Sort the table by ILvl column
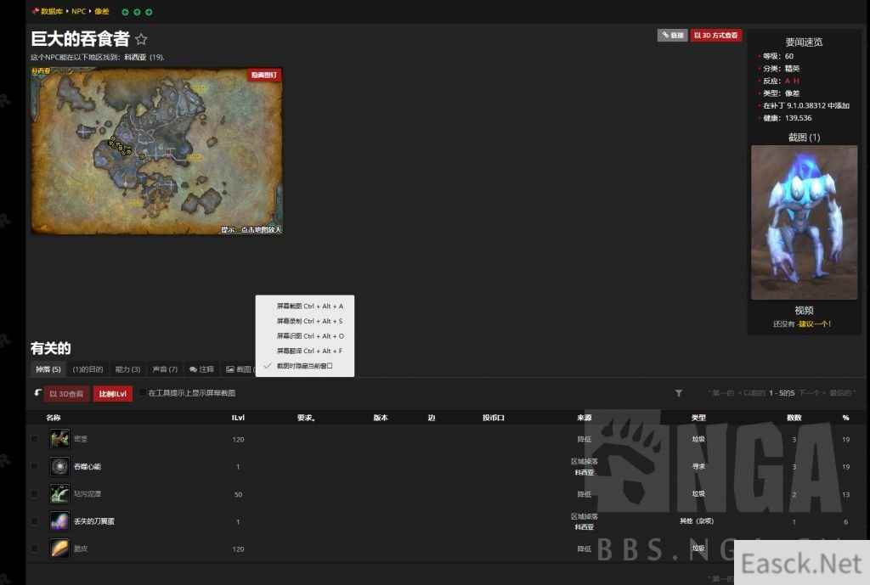This screenshot has width=870, height=585. click(238, 418)
